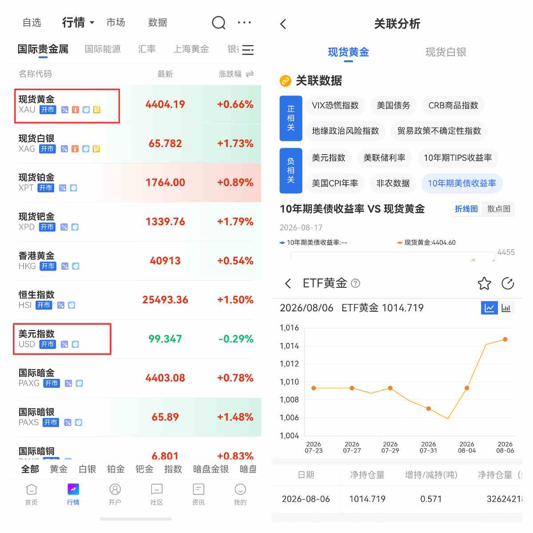Select the 现货黄金 analysis tab
533x533 pixels.
[349, 52]
